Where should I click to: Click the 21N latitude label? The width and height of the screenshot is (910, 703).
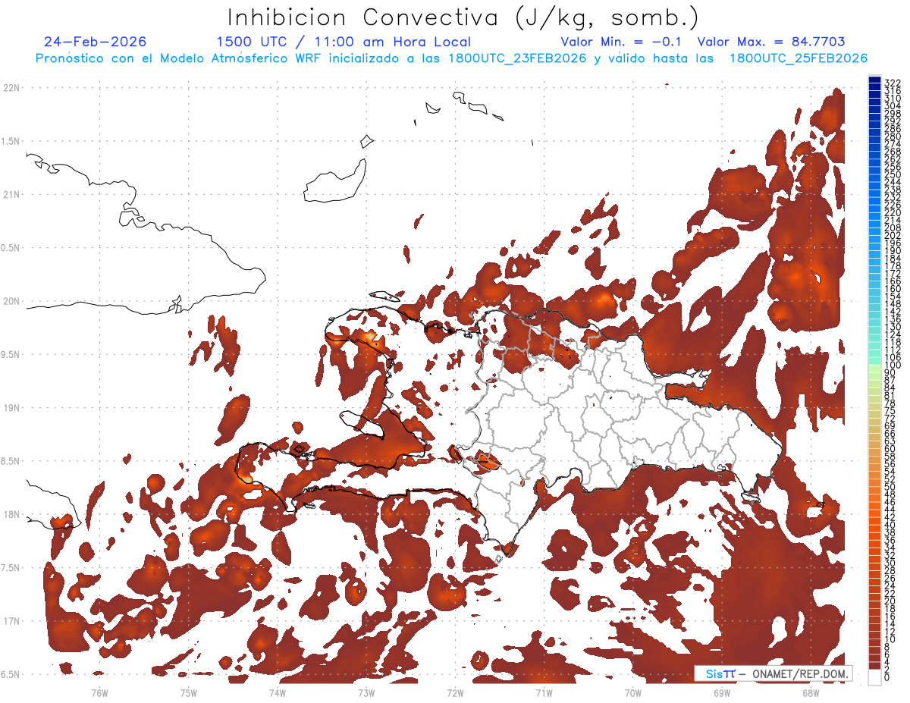click(x=12, y=194)
